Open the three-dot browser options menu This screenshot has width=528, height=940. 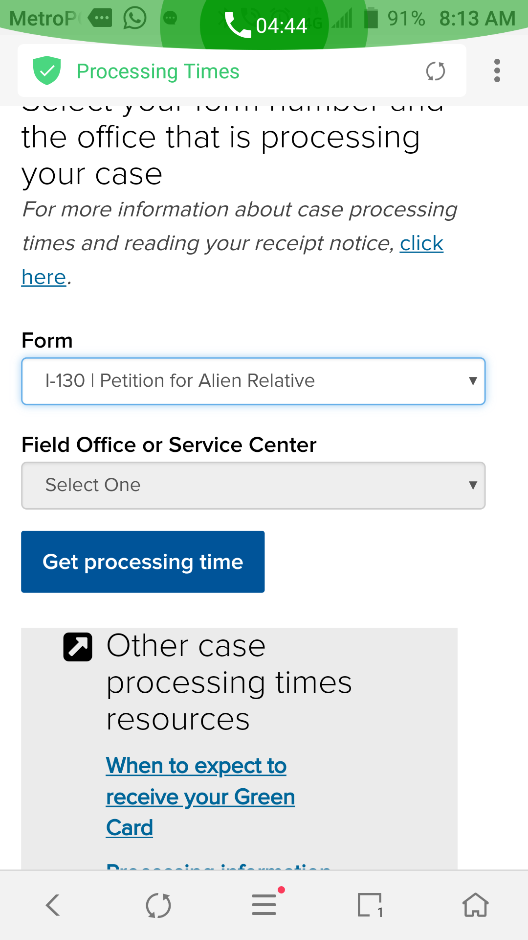497,71
